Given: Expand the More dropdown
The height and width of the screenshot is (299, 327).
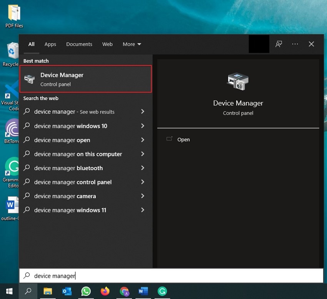Looking at the screenshot, I should [x=132, y=44].
